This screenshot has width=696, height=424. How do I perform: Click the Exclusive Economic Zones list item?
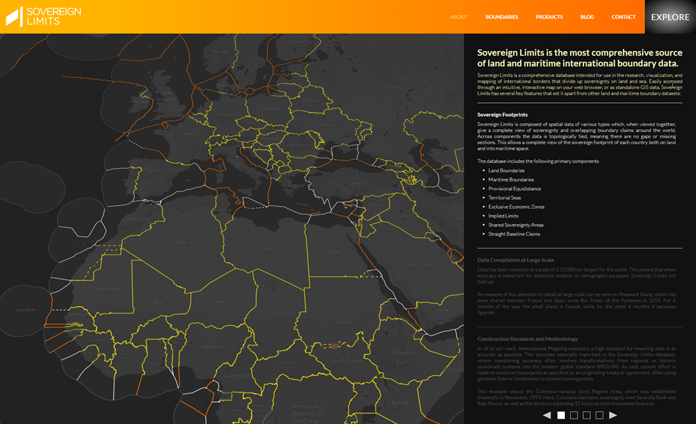(516, 206)
